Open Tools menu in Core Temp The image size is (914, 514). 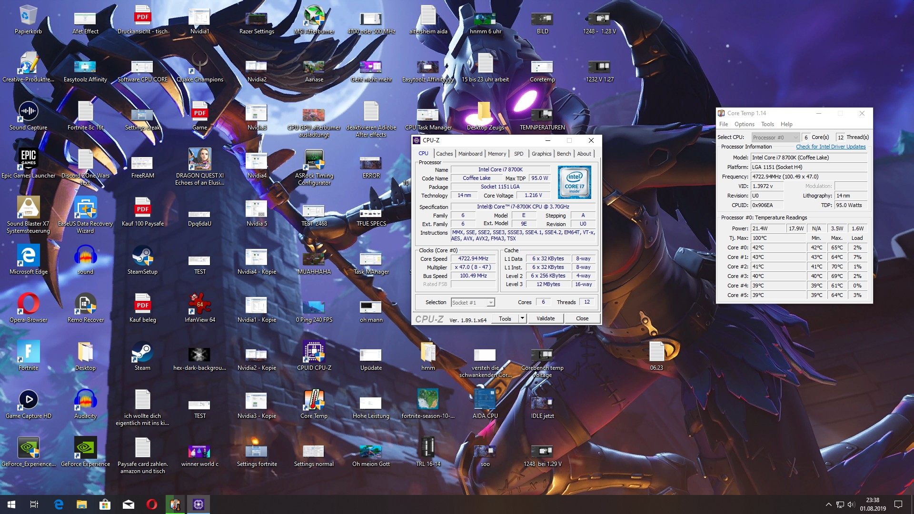tap(767, 124)
